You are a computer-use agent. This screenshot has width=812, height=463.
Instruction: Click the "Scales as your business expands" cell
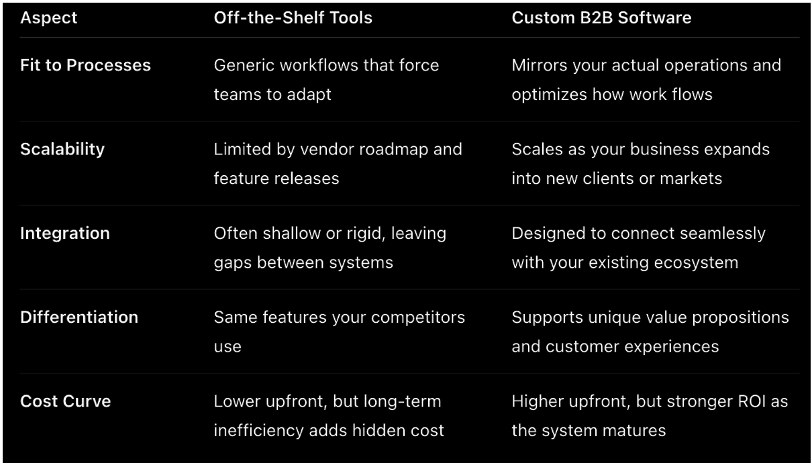(x=640, y=162)
